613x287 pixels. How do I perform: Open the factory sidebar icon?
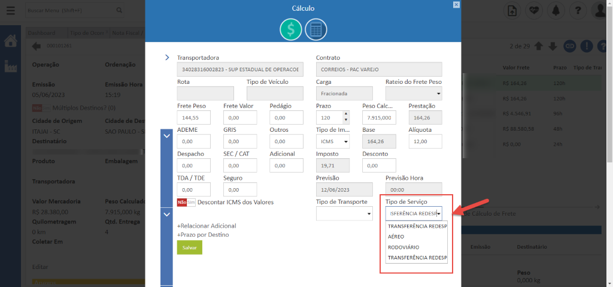click(11, 66)
